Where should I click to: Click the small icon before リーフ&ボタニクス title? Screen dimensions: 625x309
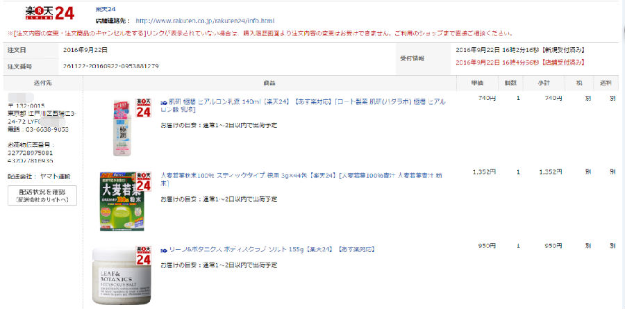pyautogui.click(x=164, y=249)
